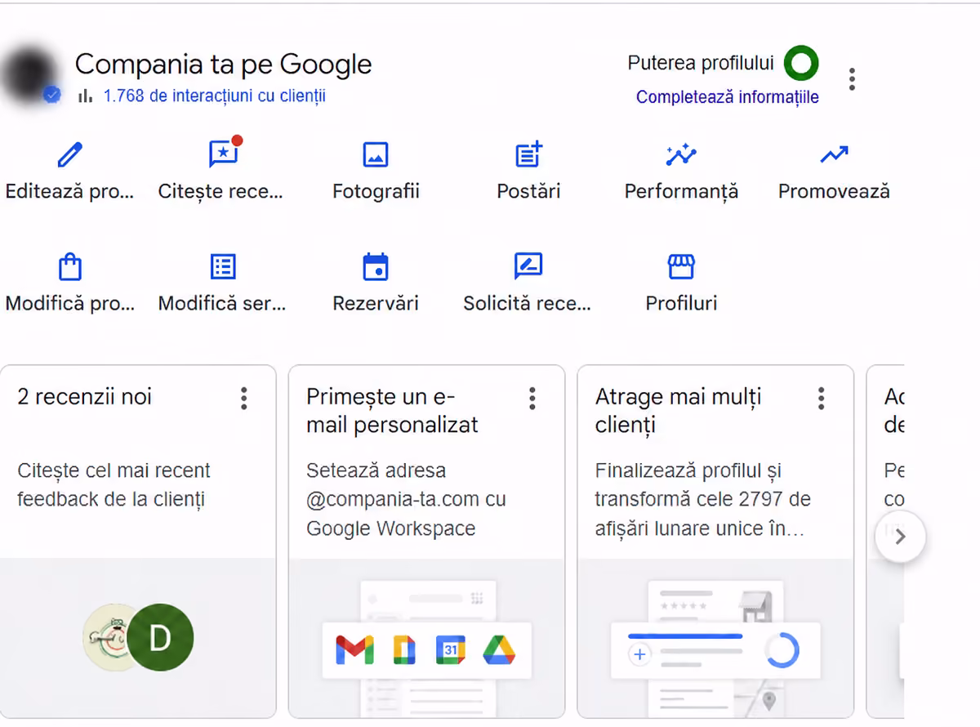Click Solicită recenzii review request icon
This screenshot has height=727, width=980.
[528, 265]
